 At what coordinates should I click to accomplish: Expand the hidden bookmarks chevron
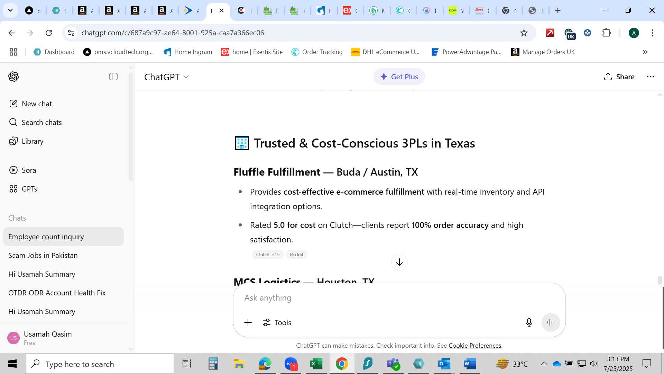pyautogui.click(x=645, y=52)
